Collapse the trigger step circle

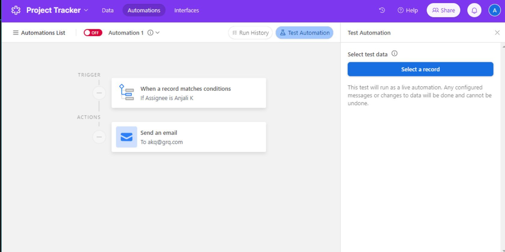pos(99,93)
